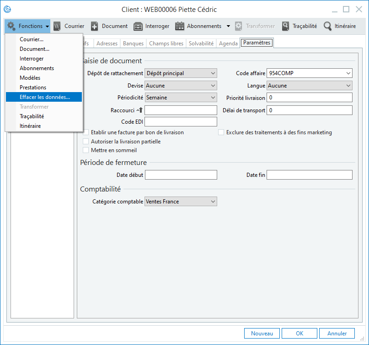Enable Autoriser la livraison partielle checkbox

pyautogui.click(x=86, y=142)
